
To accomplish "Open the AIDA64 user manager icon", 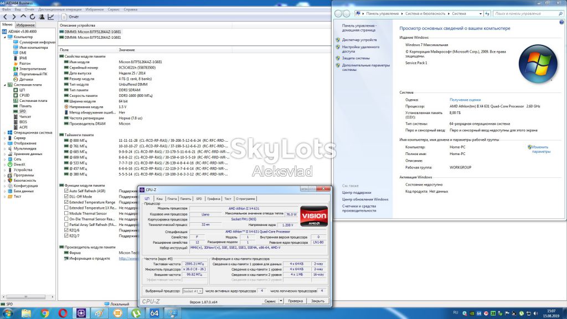I will click(x=42, y=17).
